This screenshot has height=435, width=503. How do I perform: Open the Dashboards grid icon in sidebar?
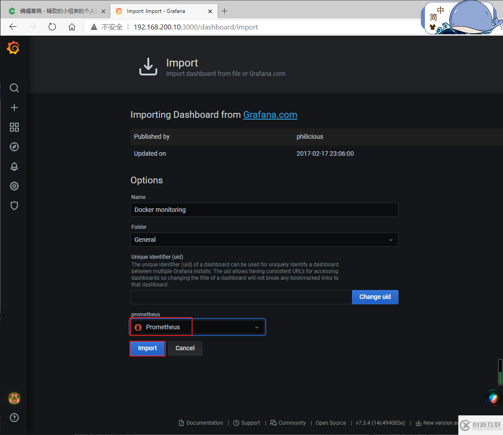14,127
